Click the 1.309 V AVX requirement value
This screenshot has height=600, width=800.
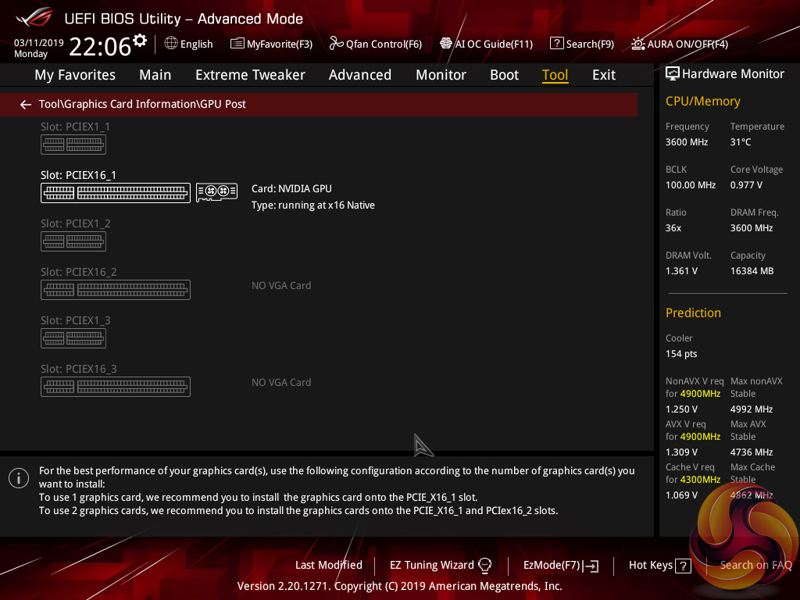681,452
